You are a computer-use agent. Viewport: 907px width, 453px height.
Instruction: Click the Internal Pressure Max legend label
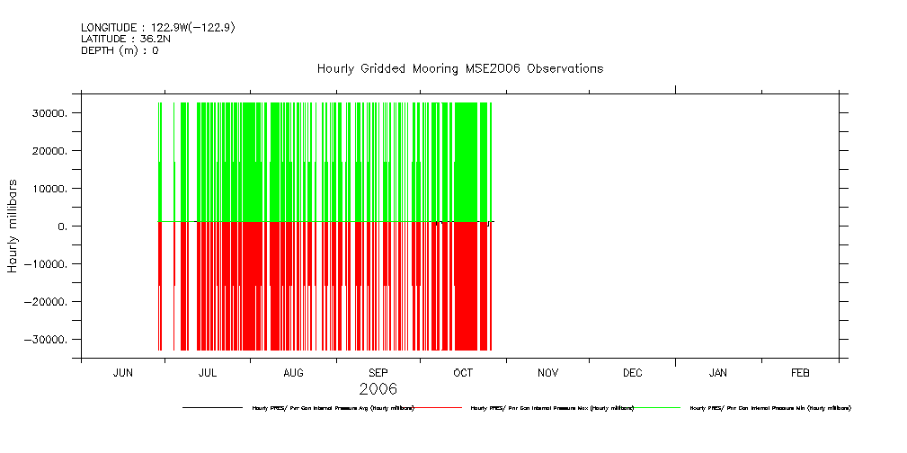coord(552,408)
